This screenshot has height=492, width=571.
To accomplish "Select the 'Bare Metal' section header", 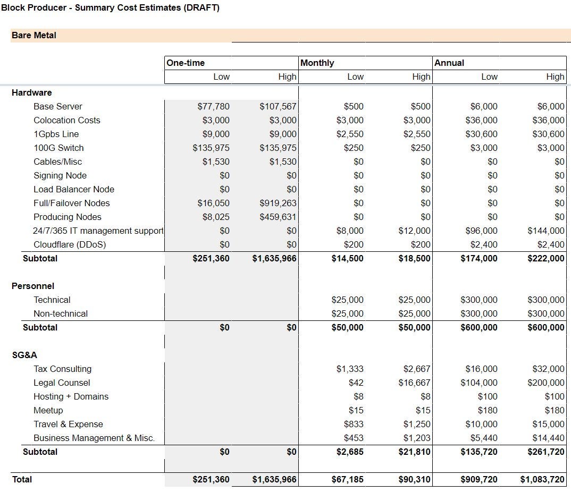I will pos(34,35).
